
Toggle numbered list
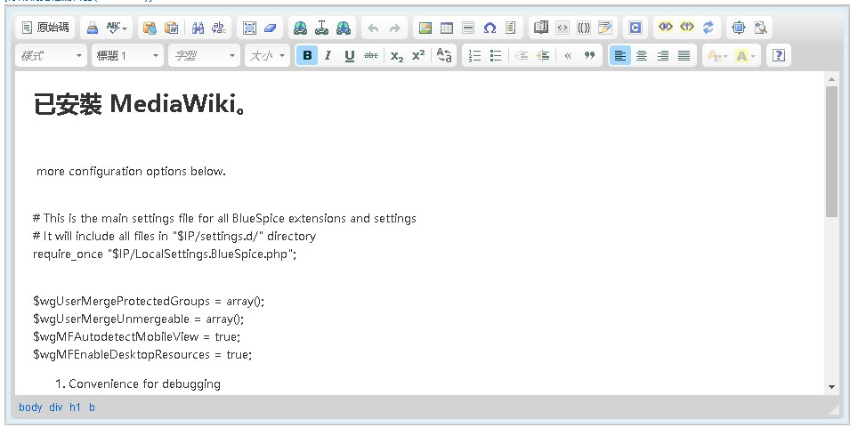point(474,55)
